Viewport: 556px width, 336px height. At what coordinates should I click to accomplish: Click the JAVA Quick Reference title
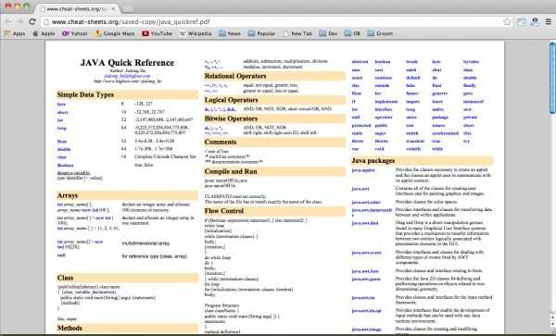click(127, 63)
